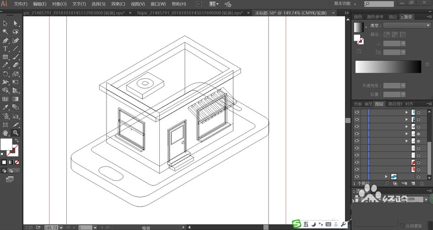Open the 文件(F) menu
Screen dimensions: 433x230
point(21,4)
